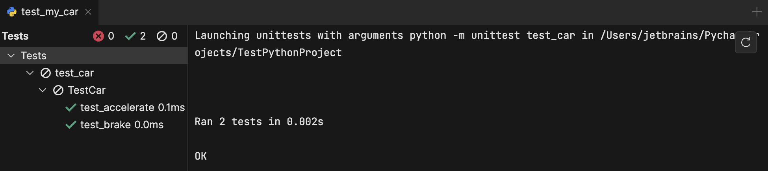Screen dimensions: 768x171
Task: Click the 'Ran 2 tests' output line
Action: pyautogui.click(x=259, y=122)
